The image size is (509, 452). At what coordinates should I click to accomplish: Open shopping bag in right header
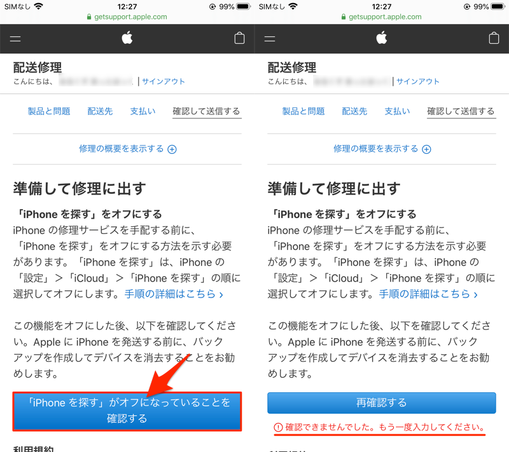coord(494,38)
